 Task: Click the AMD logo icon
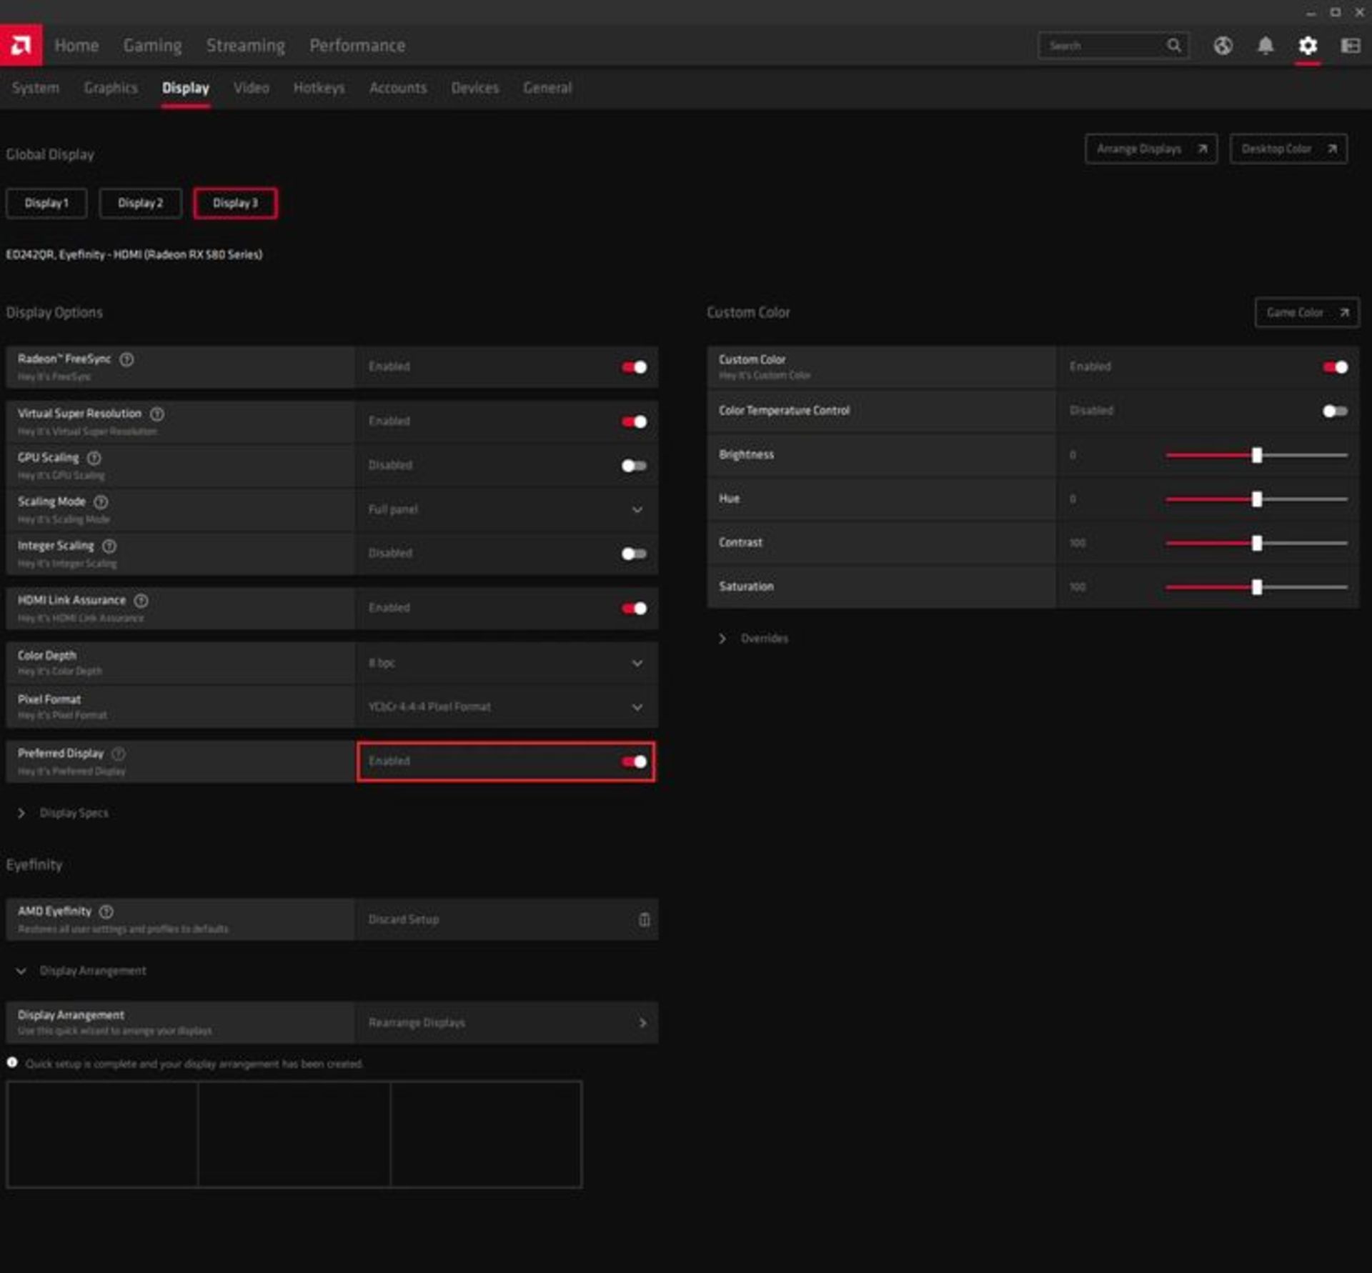click(21, 45)
